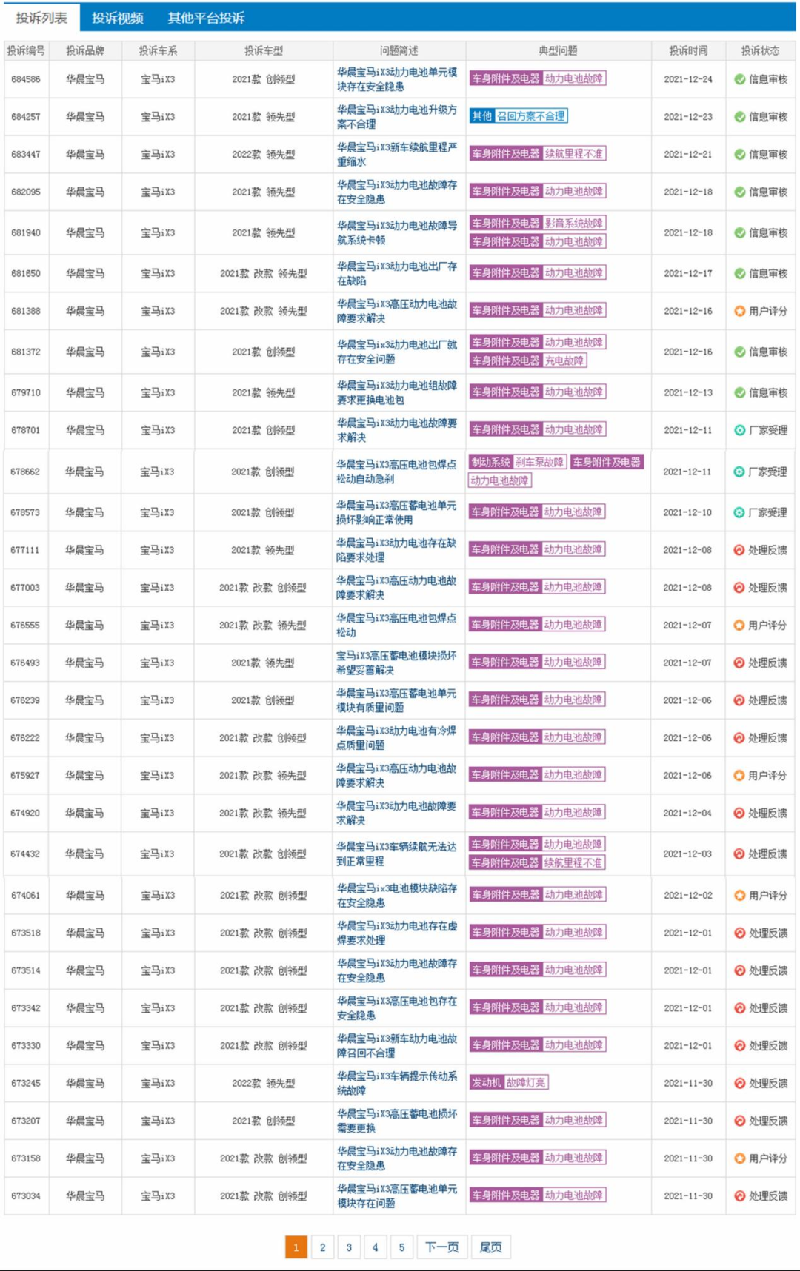Go to page 4
Viewport: 800px width, 1271px height.
(376, 1247)
